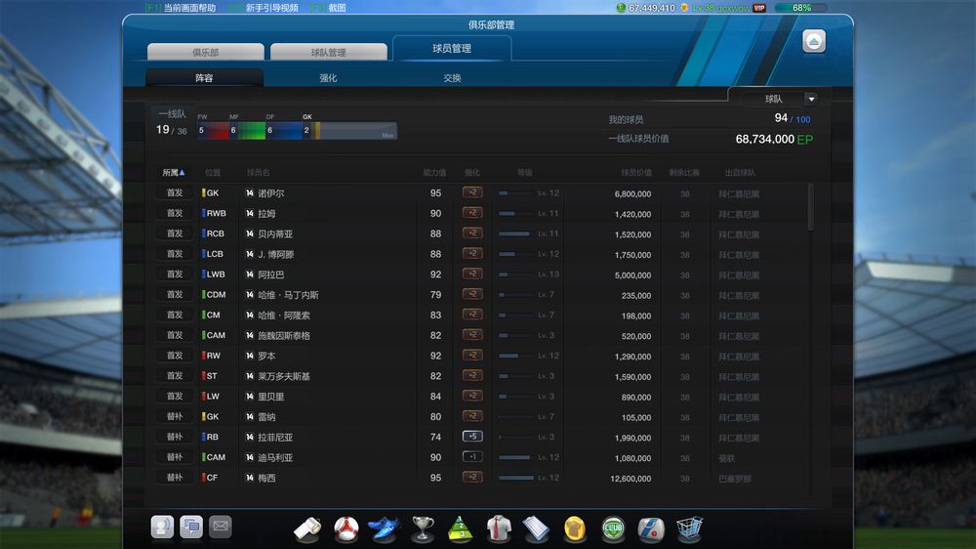Sort by the 位置 column header
The image size is (976, 549).
[x=212, y=173]
